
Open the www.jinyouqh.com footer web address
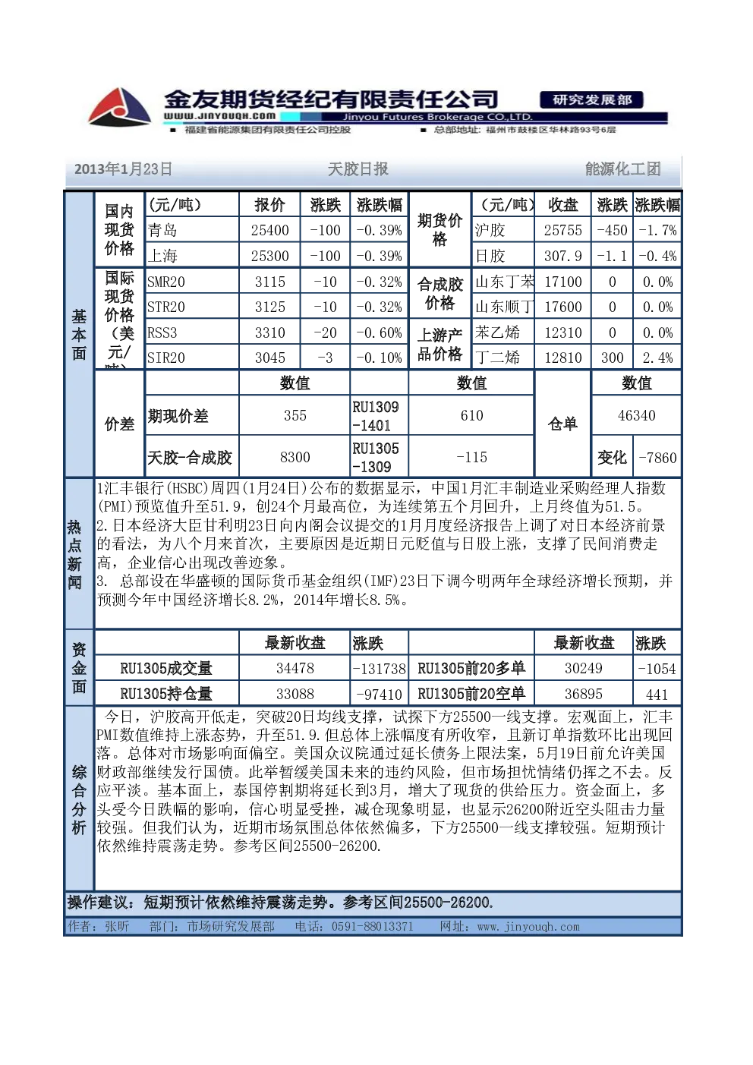point(528,927)
